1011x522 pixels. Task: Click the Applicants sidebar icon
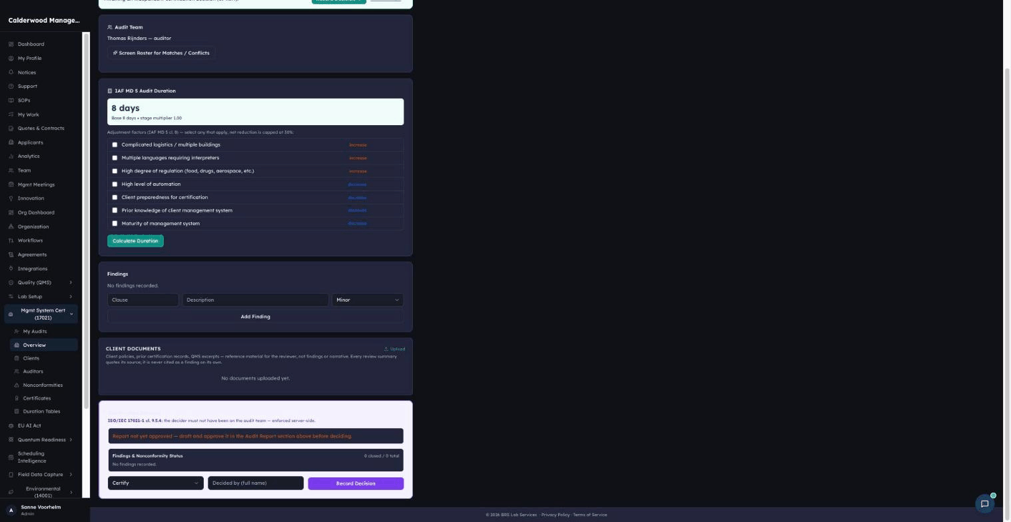pos(11,142)
